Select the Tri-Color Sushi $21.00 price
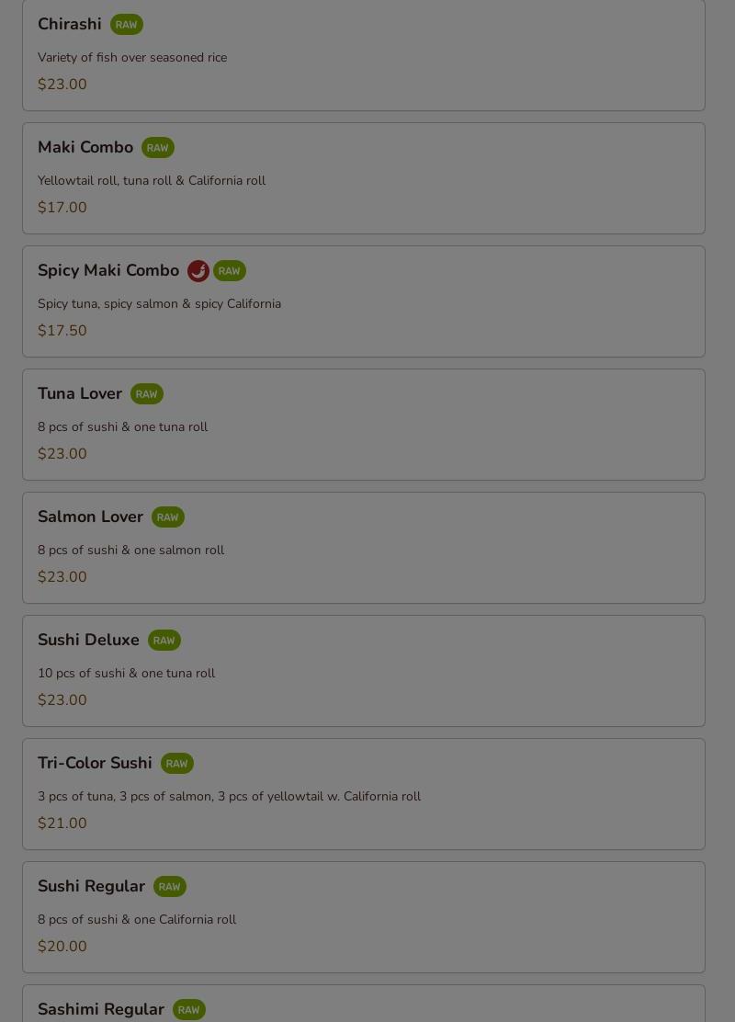This screenshot has width=735, height=1022. [x=62, y=823]
